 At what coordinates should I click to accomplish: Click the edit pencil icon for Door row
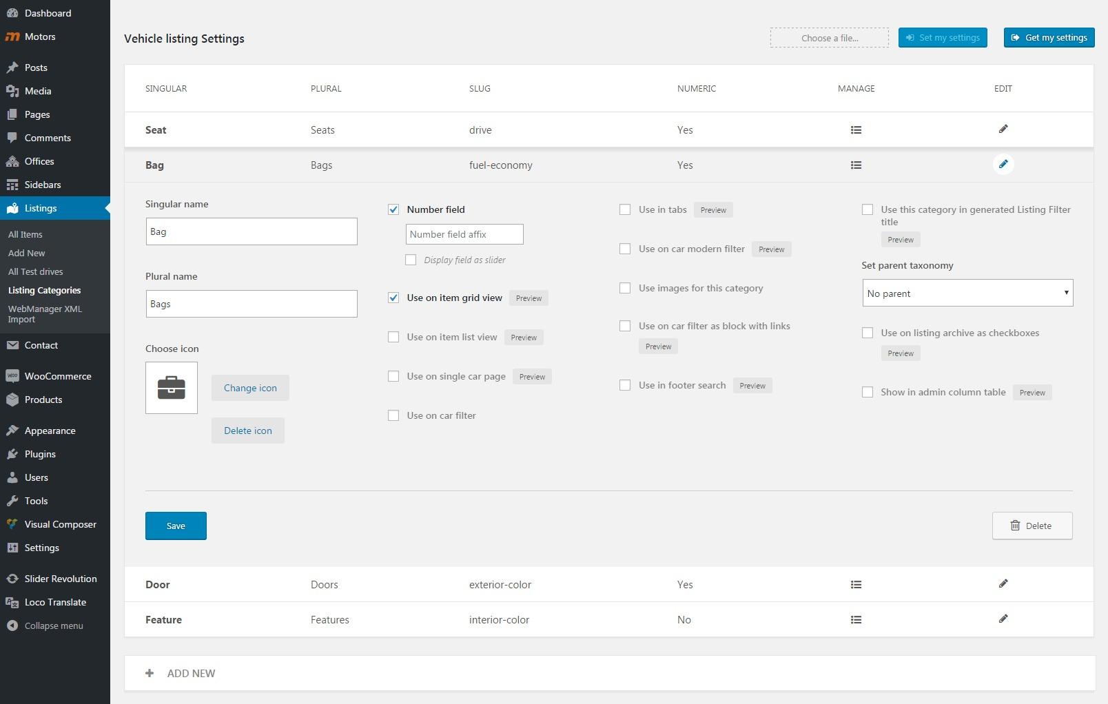tap(1003, 584)
